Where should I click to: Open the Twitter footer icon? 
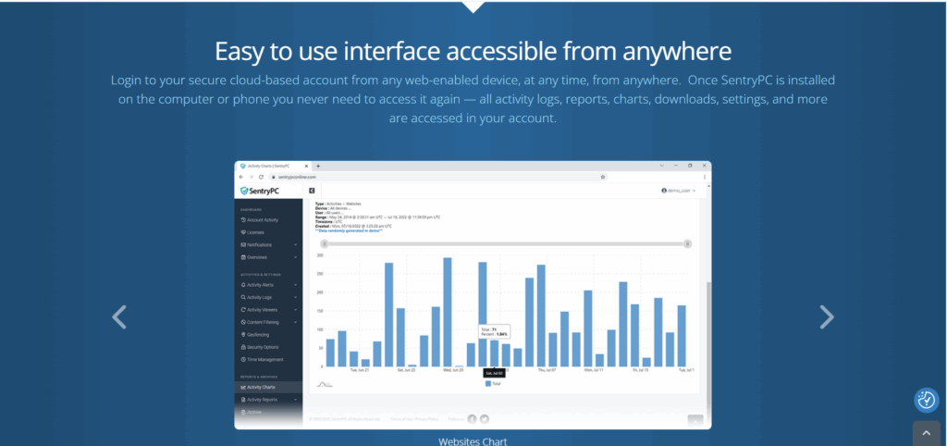[x=484, y=419]
